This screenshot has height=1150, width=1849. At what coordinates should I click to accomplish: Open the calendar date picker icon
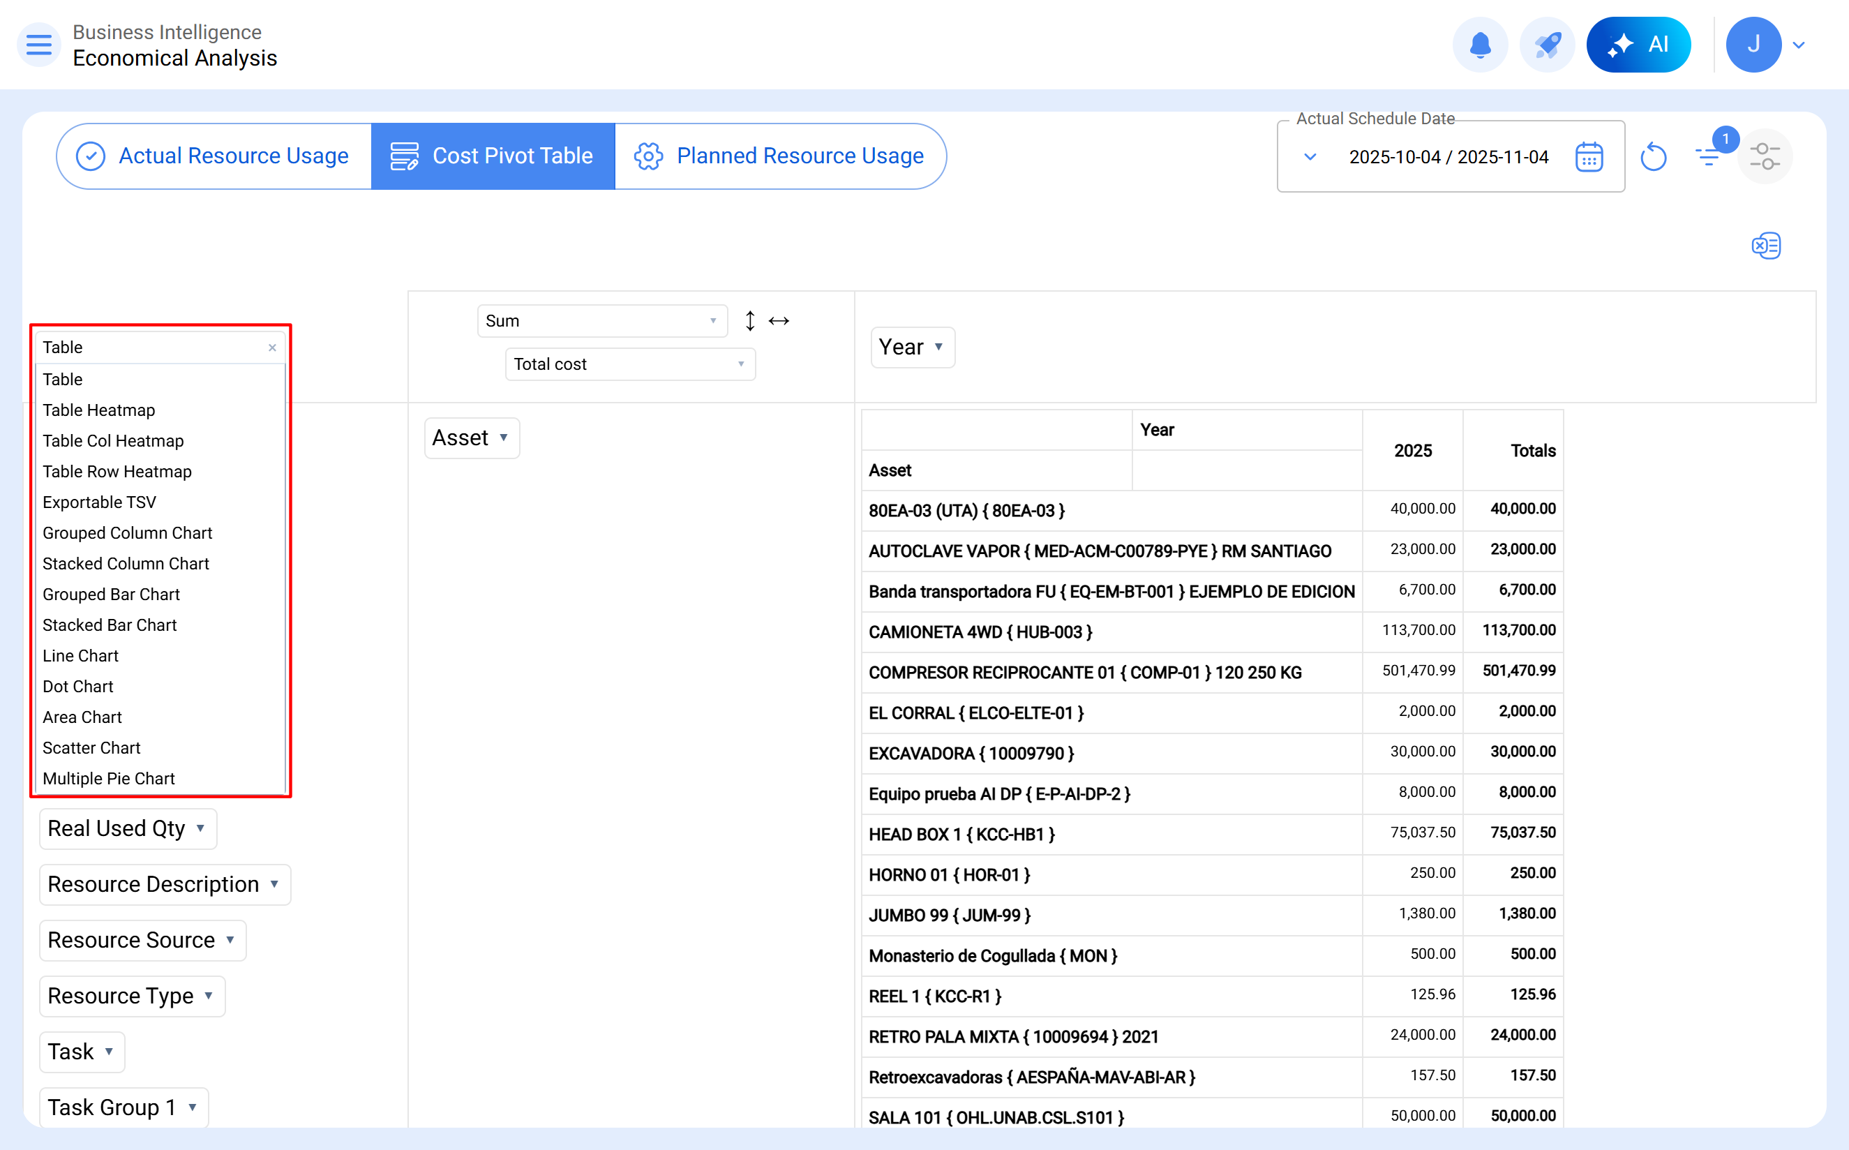(1589, 158)
